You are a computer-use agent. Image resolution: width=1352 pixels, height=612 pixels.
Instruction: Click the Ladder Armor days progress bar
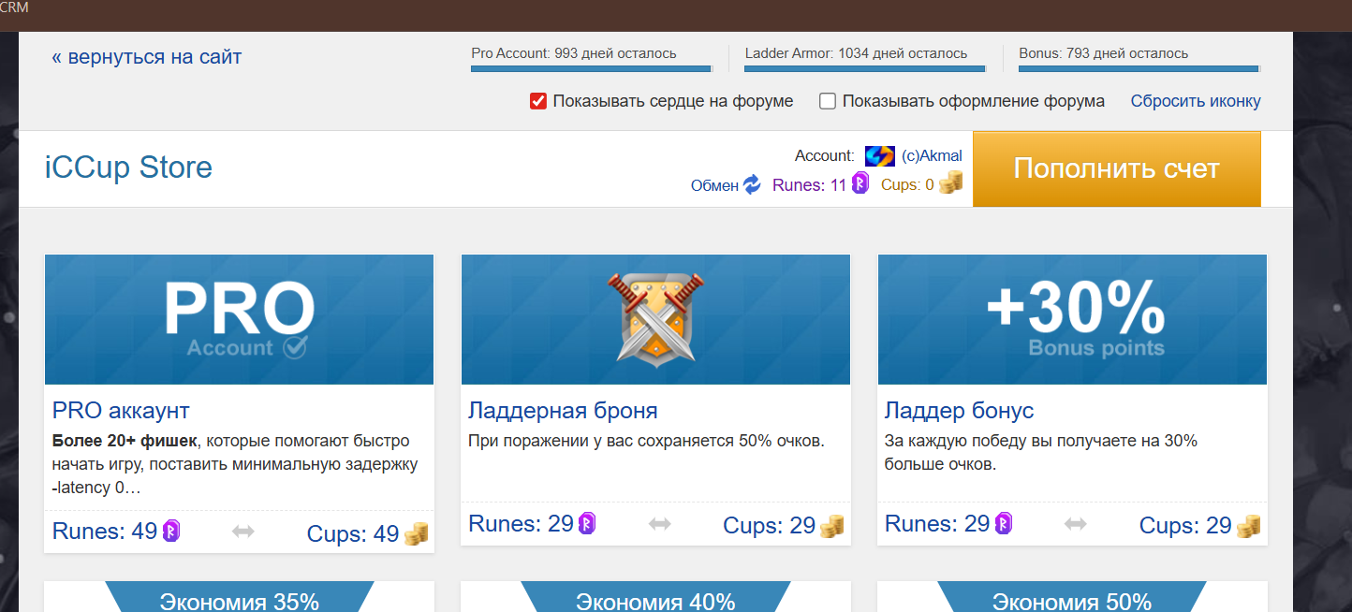point(865,68)
